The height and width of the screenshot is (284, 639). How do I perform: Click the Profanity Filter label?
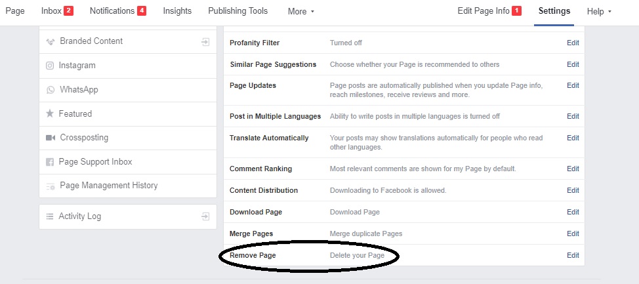point(255,43)
